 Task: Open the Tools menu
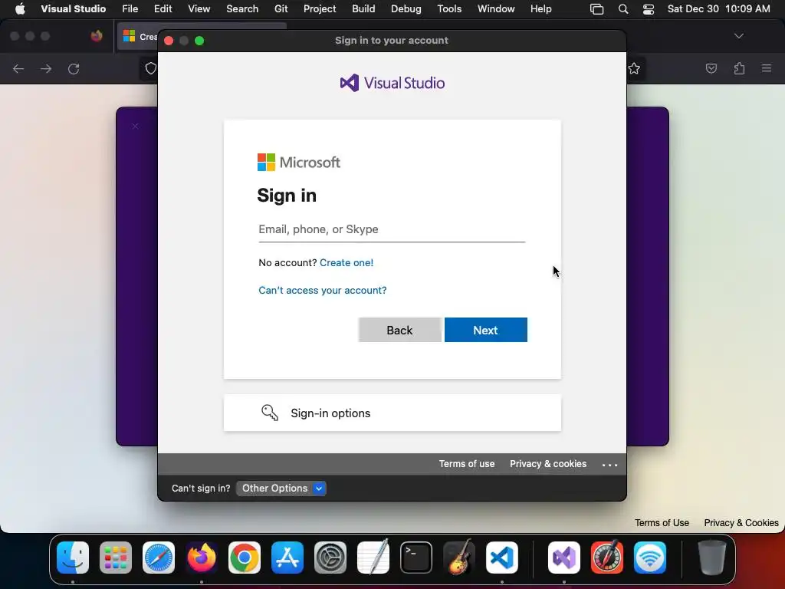coord(449,9)
